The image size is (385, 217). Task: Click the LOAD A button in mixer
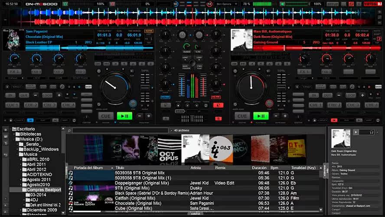[186, 59]
